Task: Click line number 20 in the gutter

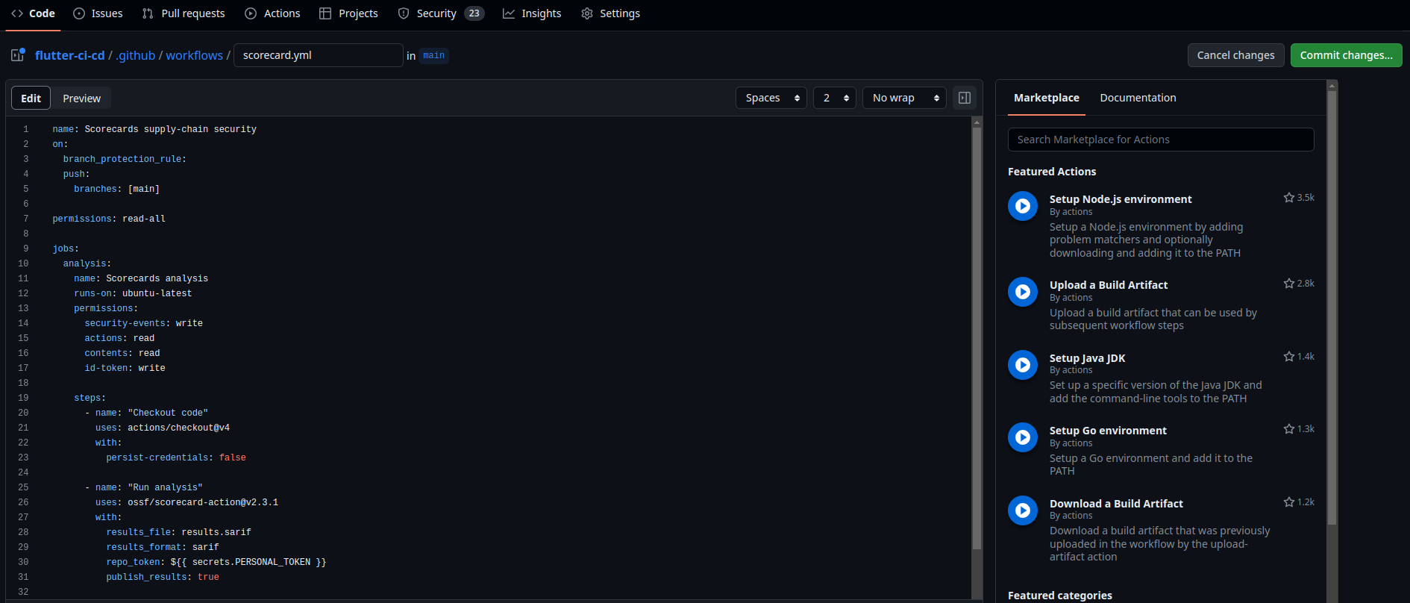Action: 23,413
